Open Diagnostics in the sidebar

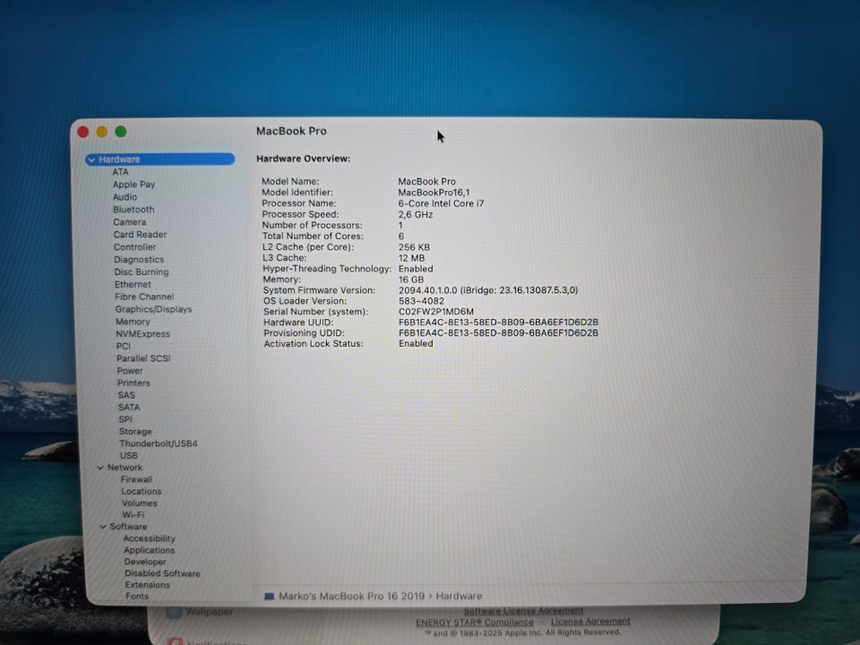point(139,260)
